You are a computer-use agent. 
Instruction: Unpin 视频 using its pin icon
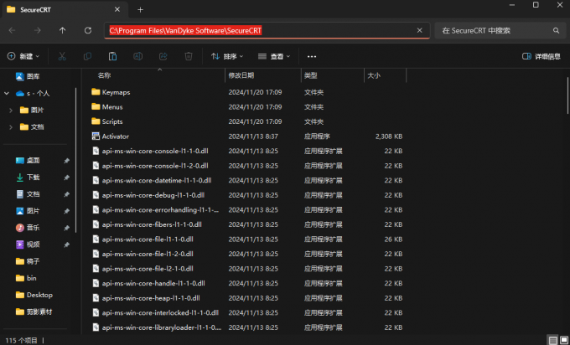click(x=66, y=245)
